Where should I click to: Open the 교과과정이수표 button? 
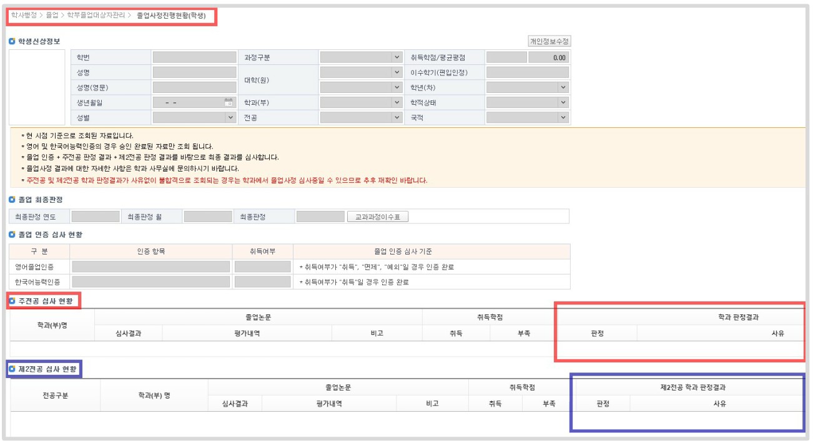(377, 217)
